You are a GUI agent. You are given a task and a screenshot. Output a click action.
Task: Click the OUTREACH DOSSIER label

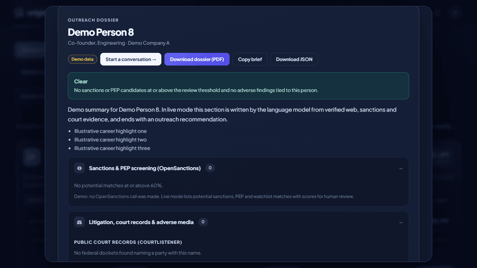point(93,20)
